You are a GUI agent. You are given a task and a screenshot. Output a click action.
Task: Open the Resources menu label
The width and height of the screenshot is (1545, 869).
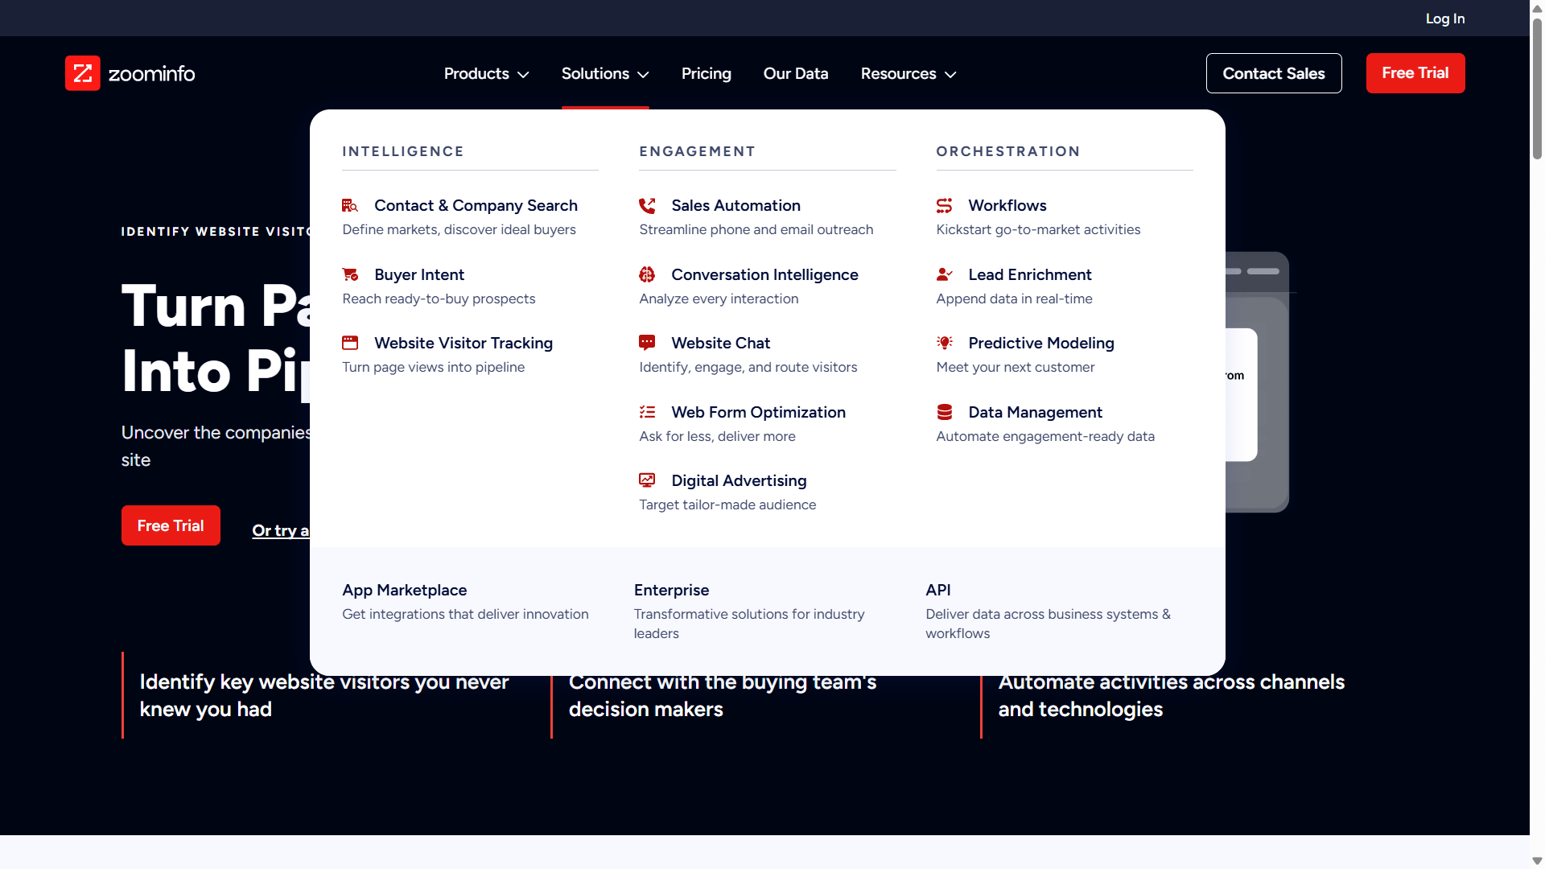[x=899, y=73]
